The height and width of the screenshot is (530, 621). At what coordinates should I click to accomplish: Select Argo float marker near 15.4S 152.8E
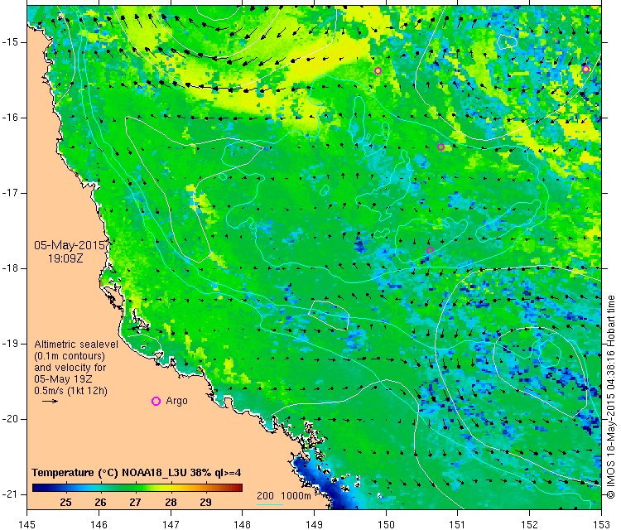pyautogui.click(x=585, y=70)
